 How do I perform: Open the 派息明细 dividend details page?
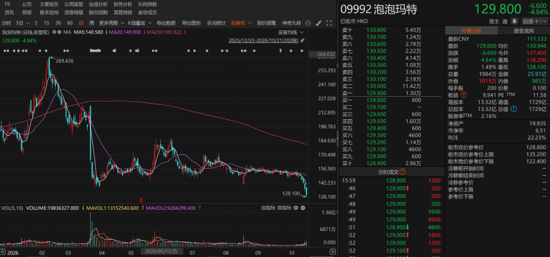click(74, 13)
